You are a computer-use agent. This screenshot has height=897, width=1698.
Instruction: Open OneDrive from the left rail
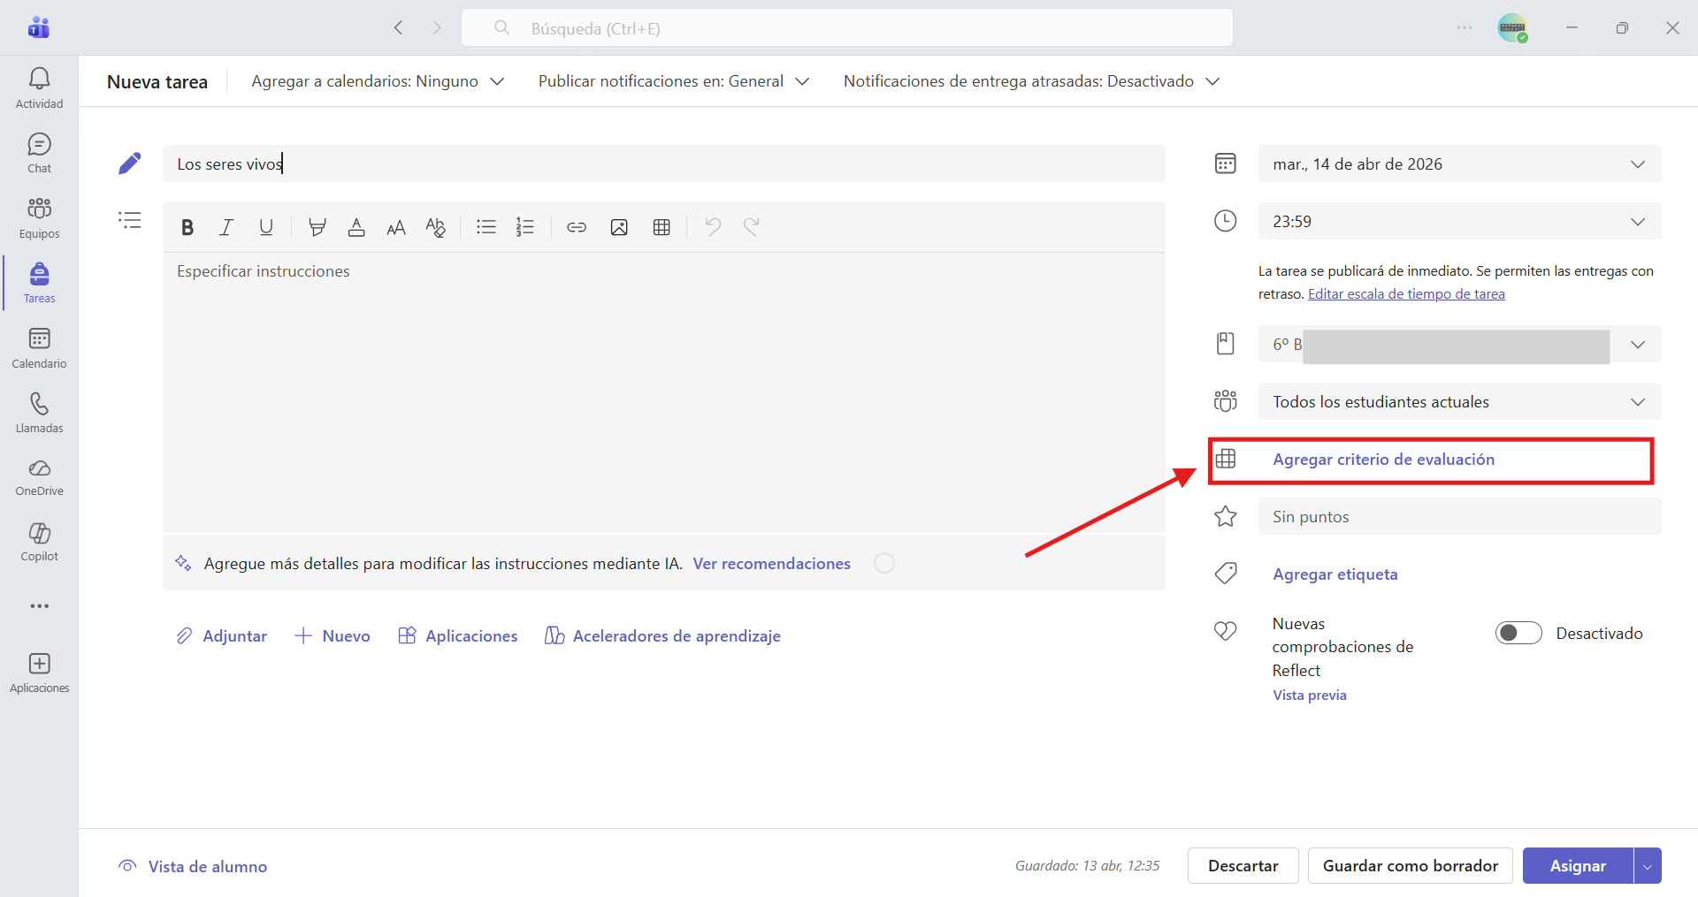tap(39, 477)
